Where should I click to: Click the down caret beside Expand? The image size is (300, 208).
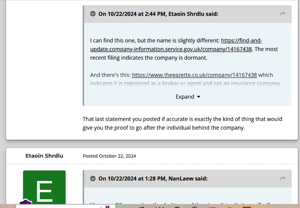[198, 97]
